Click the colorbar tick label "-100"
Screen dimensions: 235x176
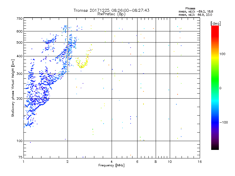[224, 122]
